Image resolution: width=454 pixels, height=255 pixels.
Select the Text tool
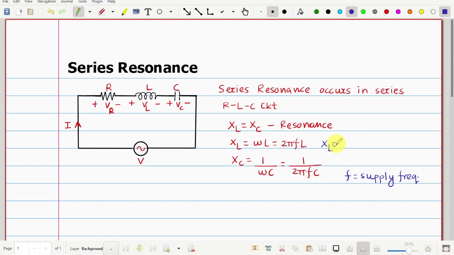(x=148, y=12)
